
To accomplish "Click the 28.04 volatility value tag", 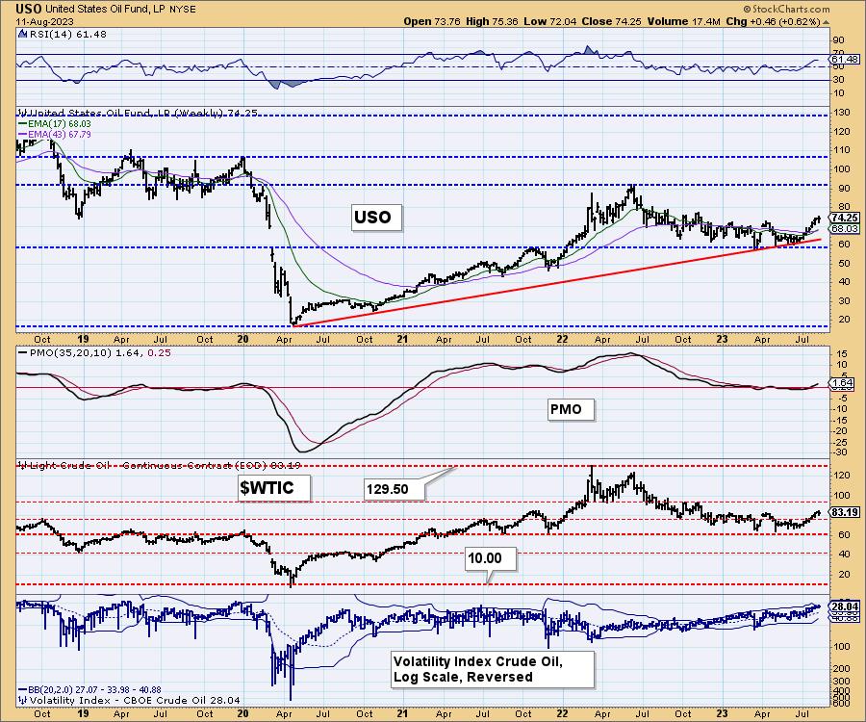I will point(845,606).
